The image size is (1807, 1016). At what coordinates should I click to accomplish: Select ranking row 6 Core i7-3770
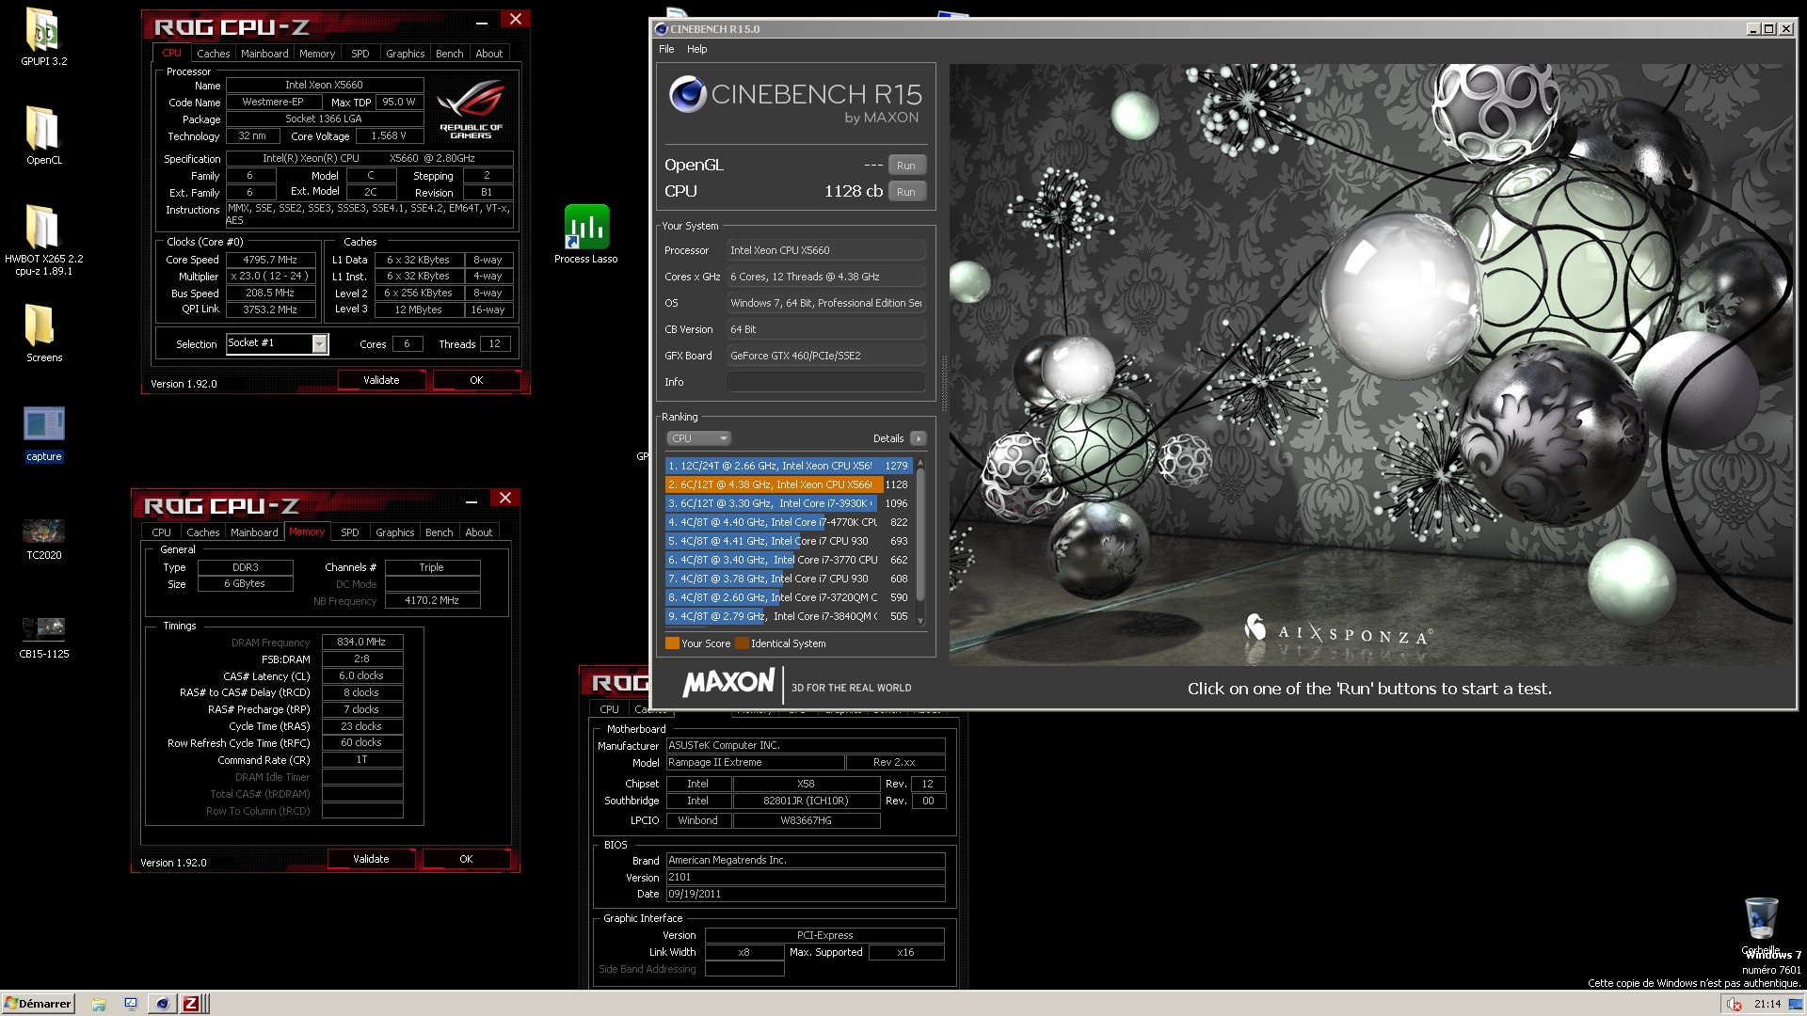[789, 560]
